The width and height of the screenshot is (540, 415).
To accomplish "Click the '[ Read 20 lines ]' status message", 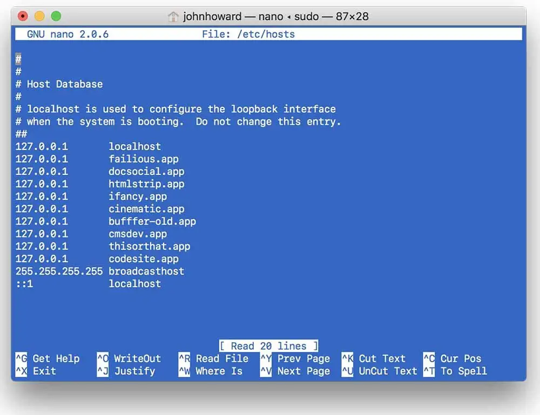I will (x=268, y=346).
